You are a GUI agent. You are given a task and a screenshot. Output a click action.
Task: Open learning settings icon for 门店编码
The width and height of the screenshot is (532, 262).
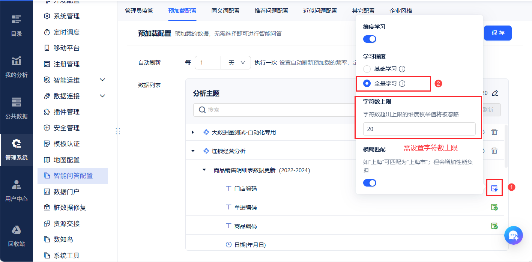494,188
